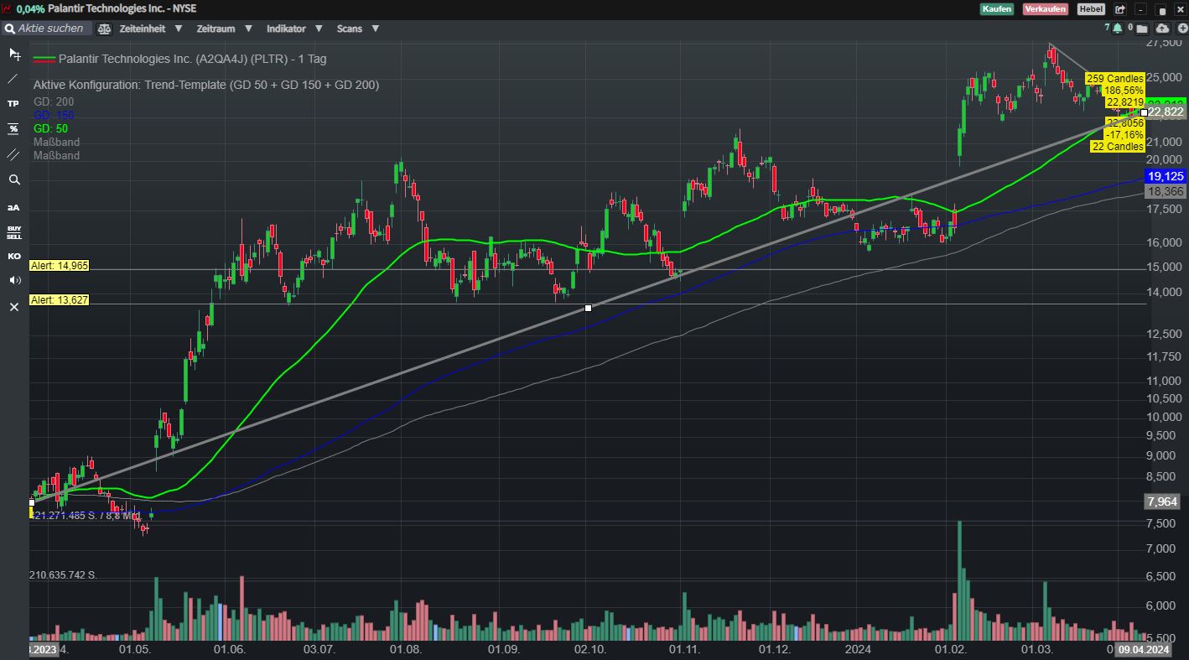Viewport: 1189px width, 660px height.
Task: Click the 09.04.2024 date label
Action: pyautogui.click(x=1142, y=649)
